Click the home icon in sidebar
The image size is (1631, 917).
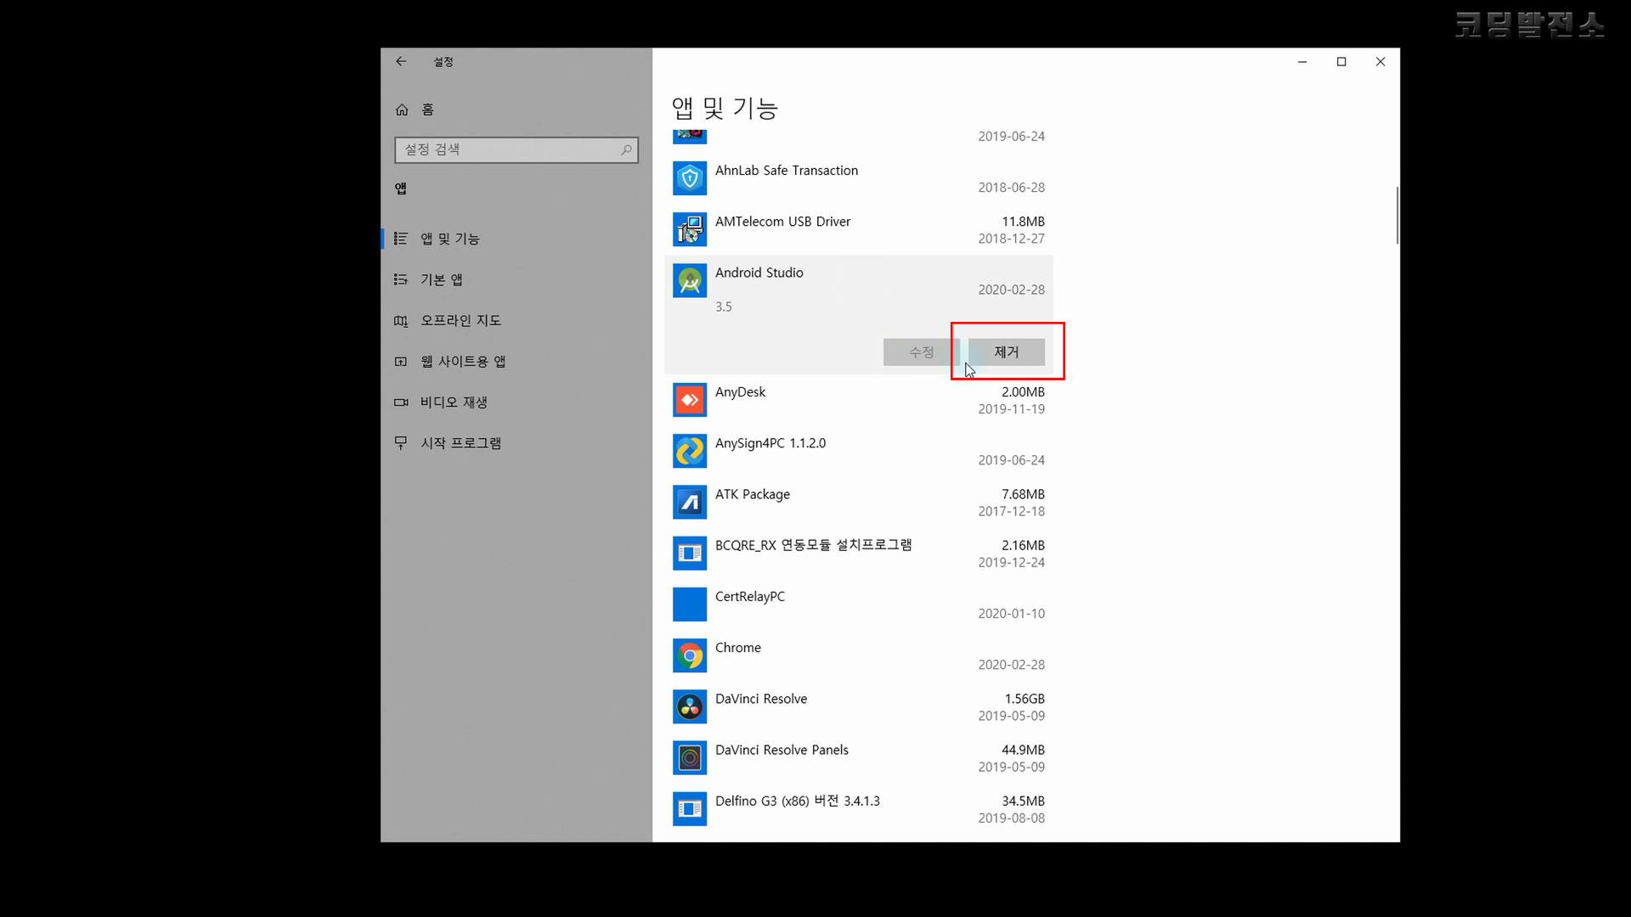click(x=402, y=110)
